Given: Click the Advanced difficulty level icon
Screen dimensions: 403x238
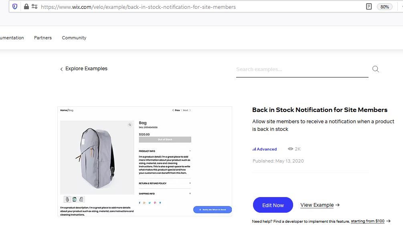Looking at the screenshot, I should pos(254,149).
